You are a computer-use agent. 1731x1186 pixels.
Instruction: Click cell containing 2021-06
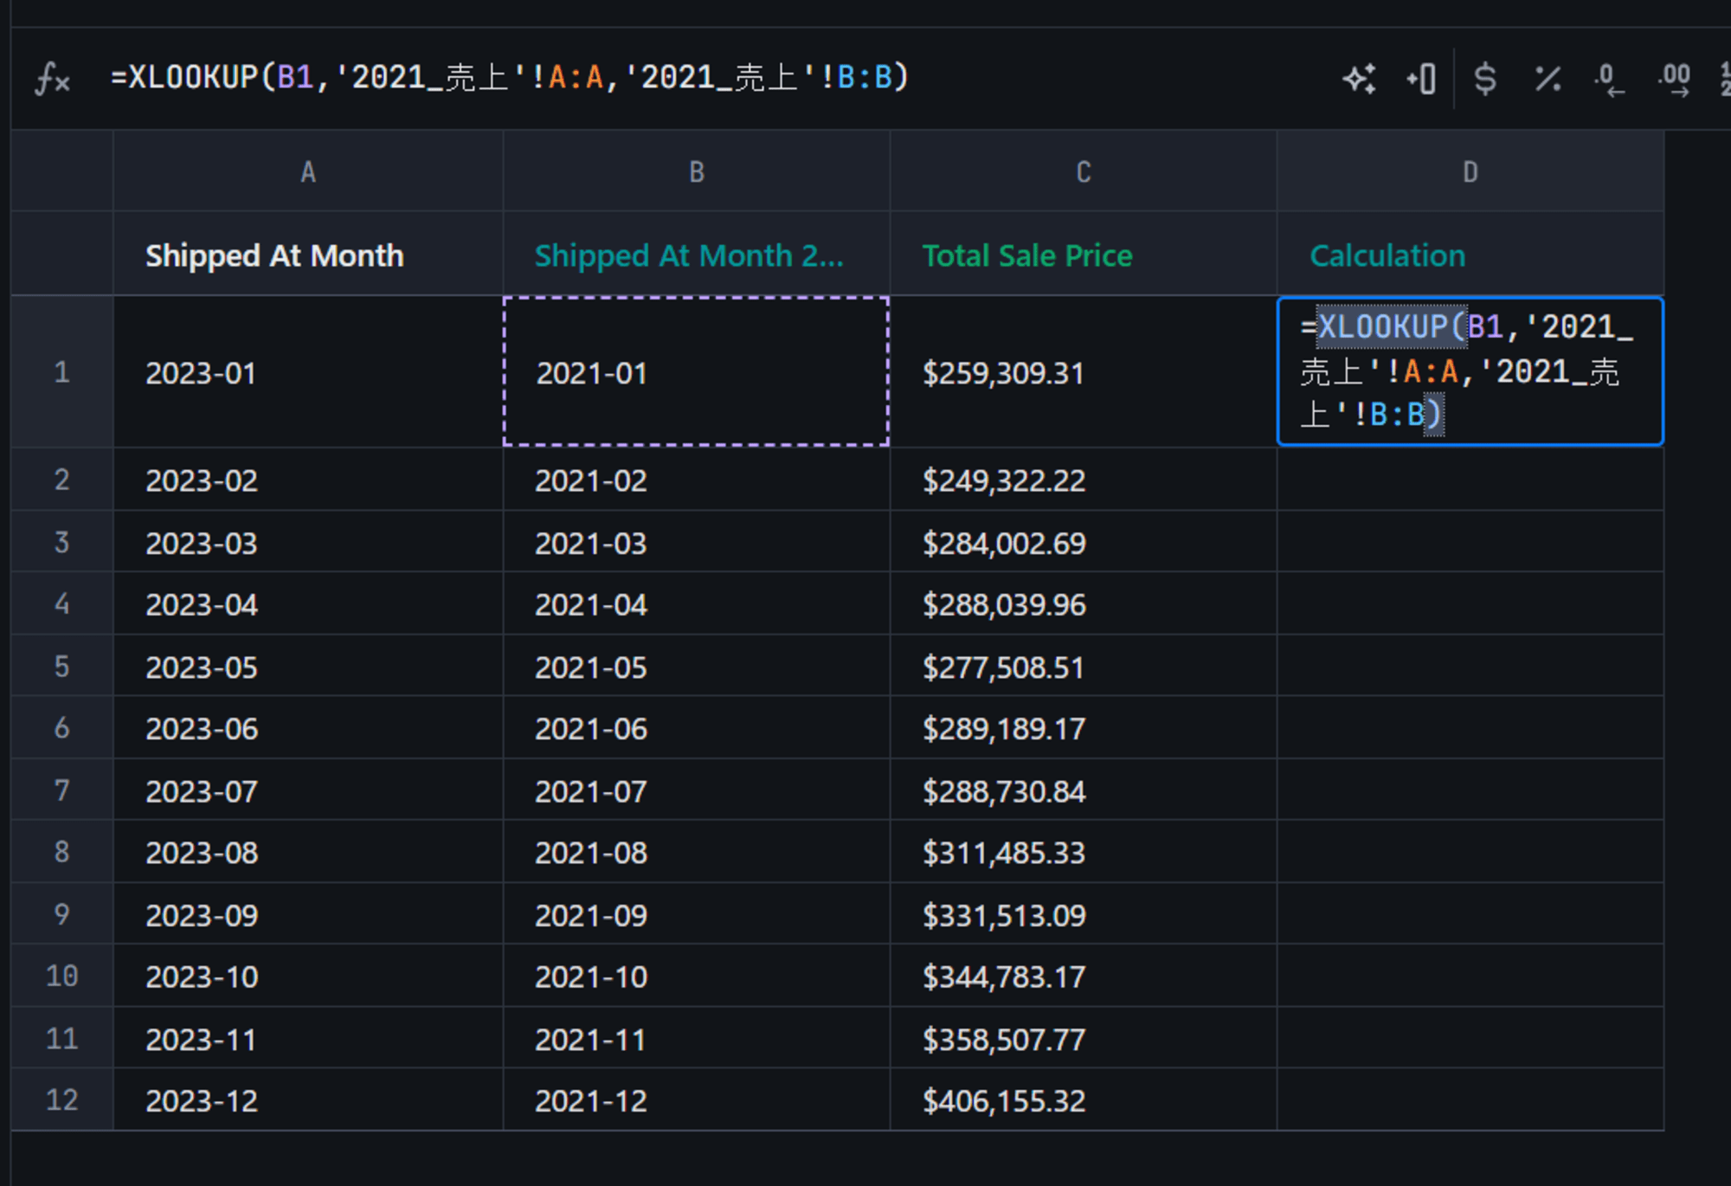tap(697, 728)
